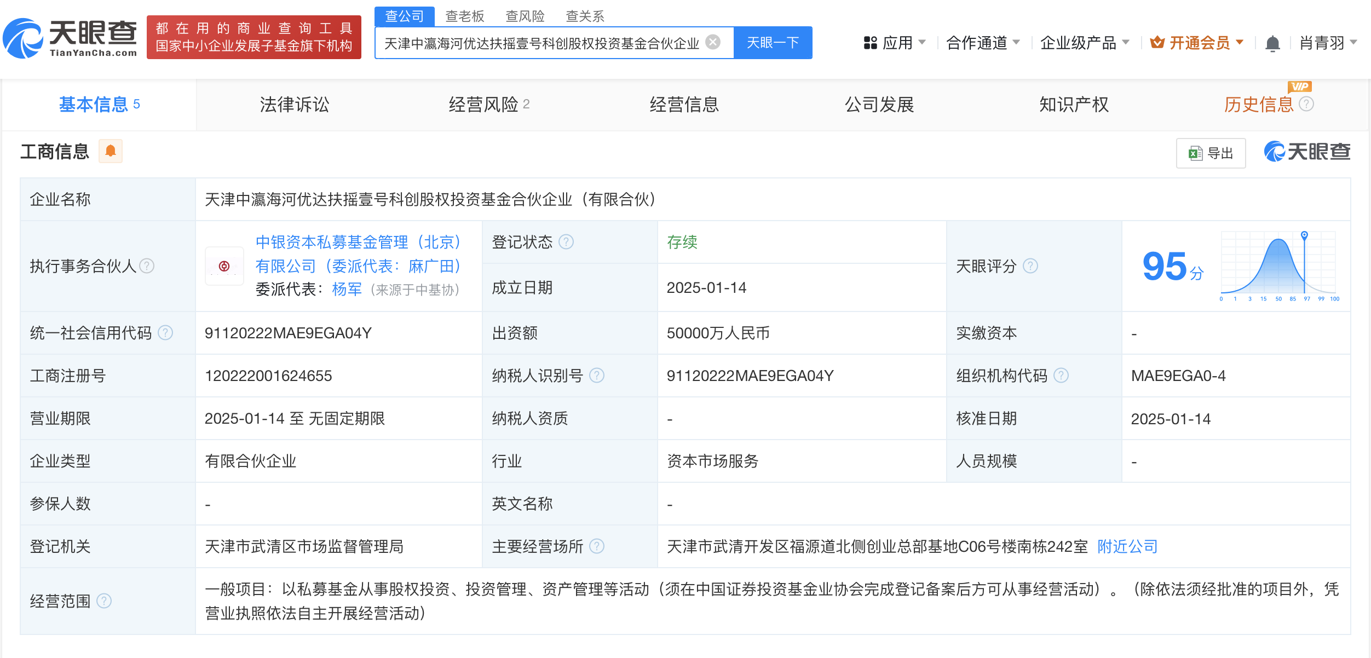Image resolution: width=1371 pixels, height=658 pixels.
Task: Select the credit code 91120222MAE9EGA04Y in 统一社会信用代码 row
Action: tap(288, 333)
